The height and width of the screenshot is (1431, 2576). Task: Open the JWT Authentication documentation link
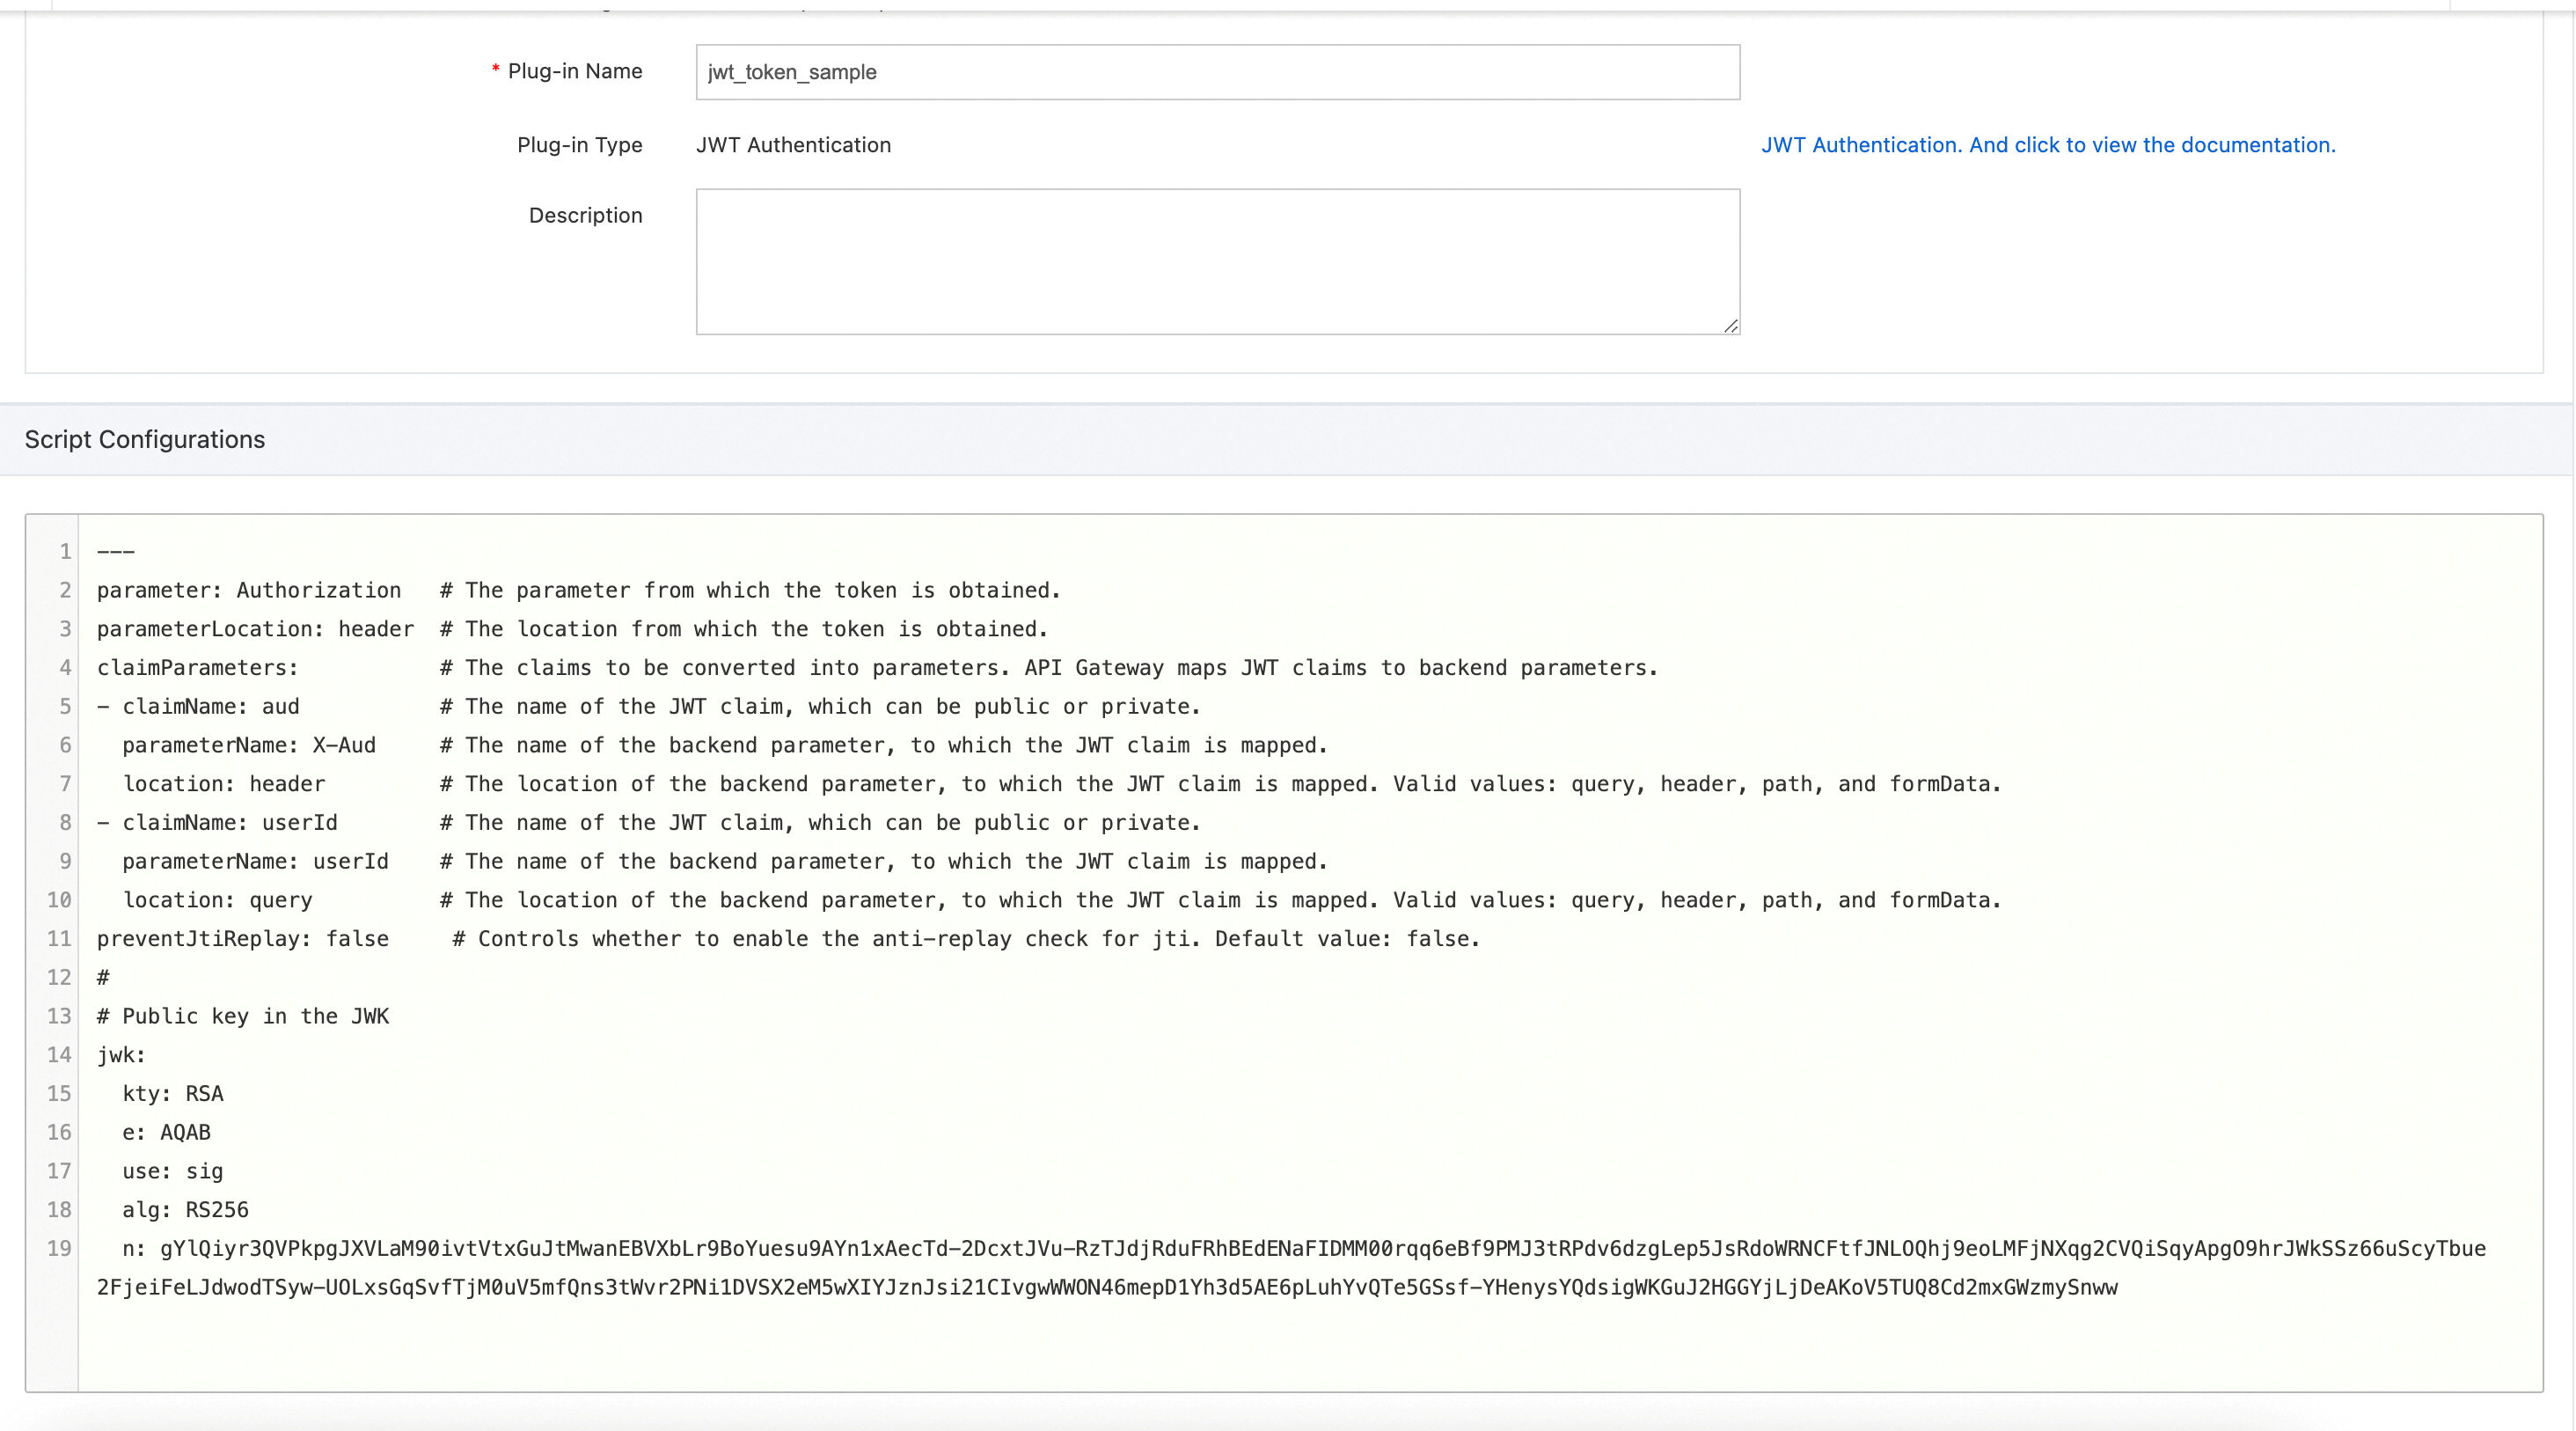[2047, 145]
